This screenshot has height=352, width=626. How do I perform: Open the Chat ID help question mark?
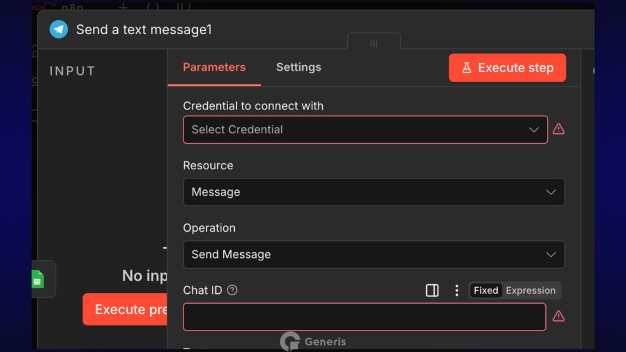pos(232,290)
